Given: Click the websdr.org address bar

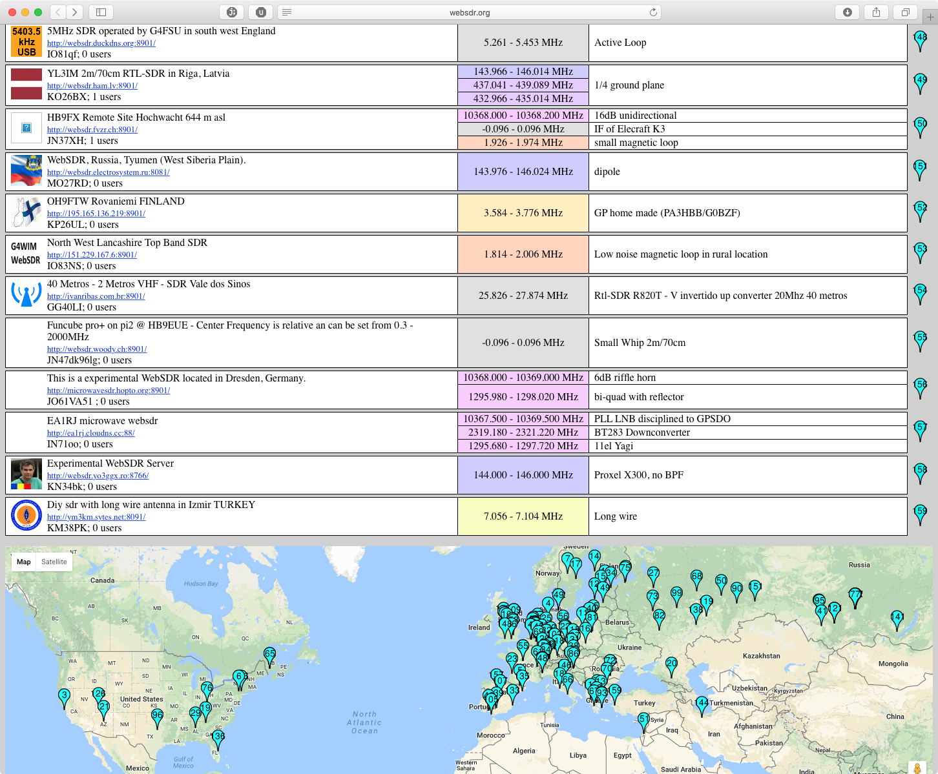Looking at the screenshot, I should 470,12.
